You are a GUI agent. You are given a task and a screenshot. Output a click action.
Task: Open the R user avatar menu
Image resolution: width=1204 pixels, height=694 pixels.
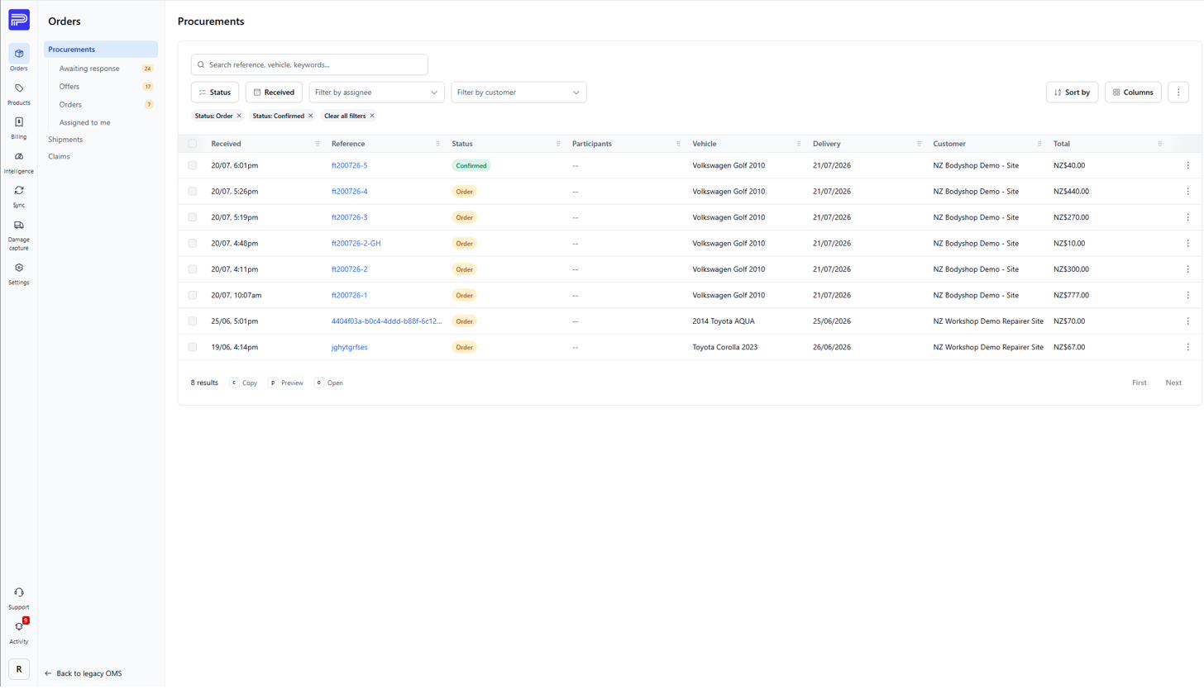click(19, 669)
